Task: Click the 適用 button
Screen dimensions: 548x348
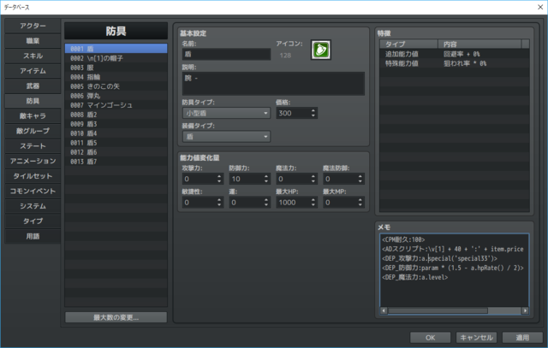Action: (522, 338)
